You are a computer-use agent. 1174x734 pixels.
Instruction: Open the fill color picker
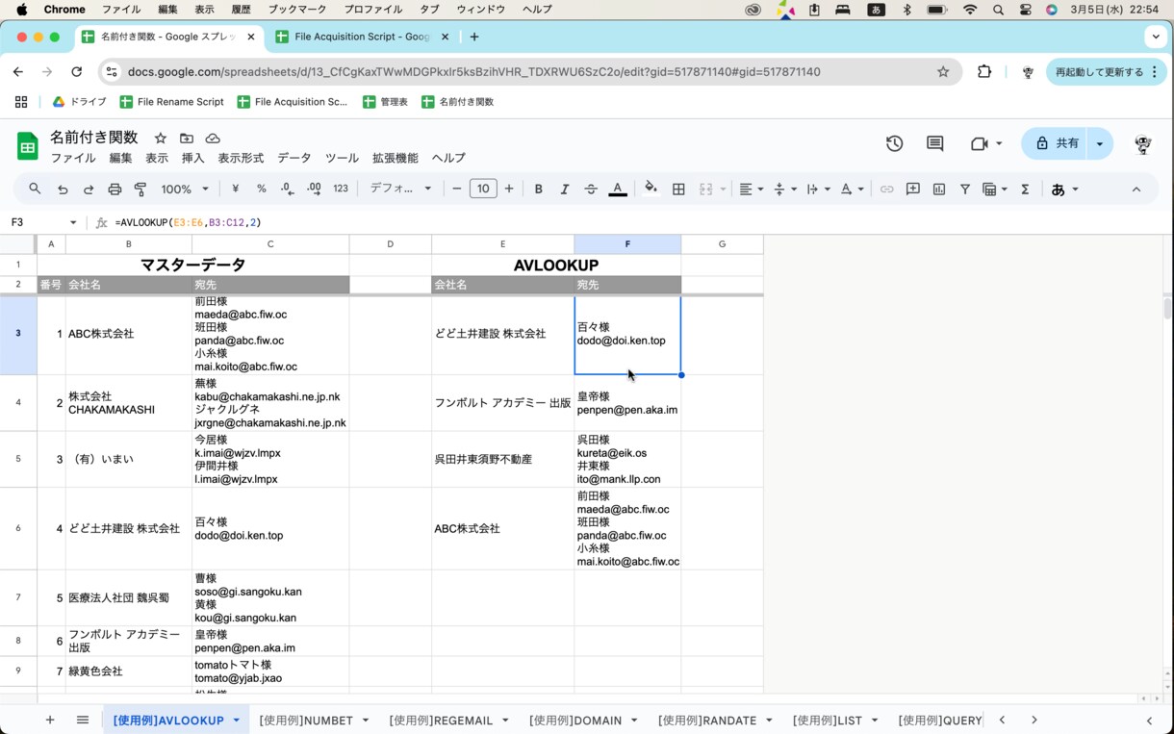(x=651, y=190)
